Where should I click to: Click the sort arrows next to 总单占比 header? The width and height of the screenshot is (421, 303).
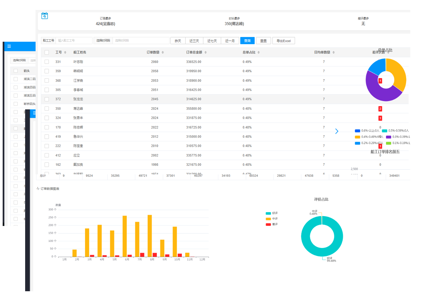[258, 52]
